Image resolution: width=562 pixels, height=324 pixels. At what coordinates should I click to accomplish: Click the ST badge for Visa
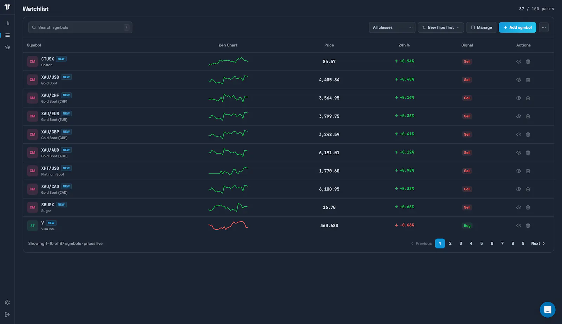[33, 226]
